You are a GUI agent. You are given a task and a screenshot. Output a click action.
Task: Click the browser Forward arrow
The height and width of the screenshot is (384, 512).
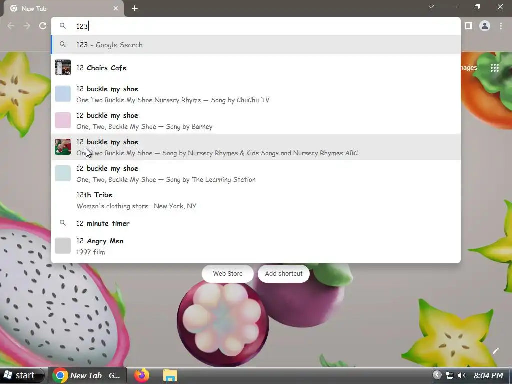click(27, 26)
